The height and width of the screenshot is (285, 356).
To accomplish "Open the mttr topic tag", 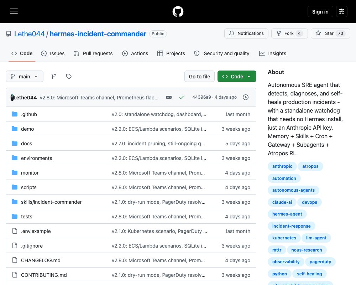I will 277,250.
